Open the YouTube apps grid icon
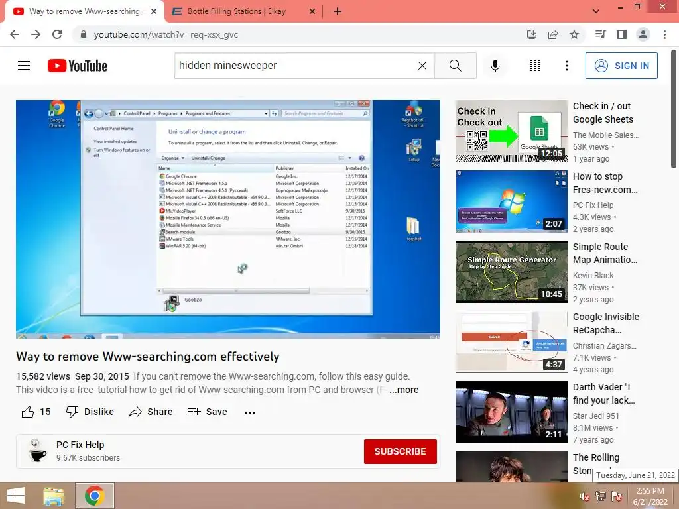The image size is (679, 509). (x=535, y=66)
